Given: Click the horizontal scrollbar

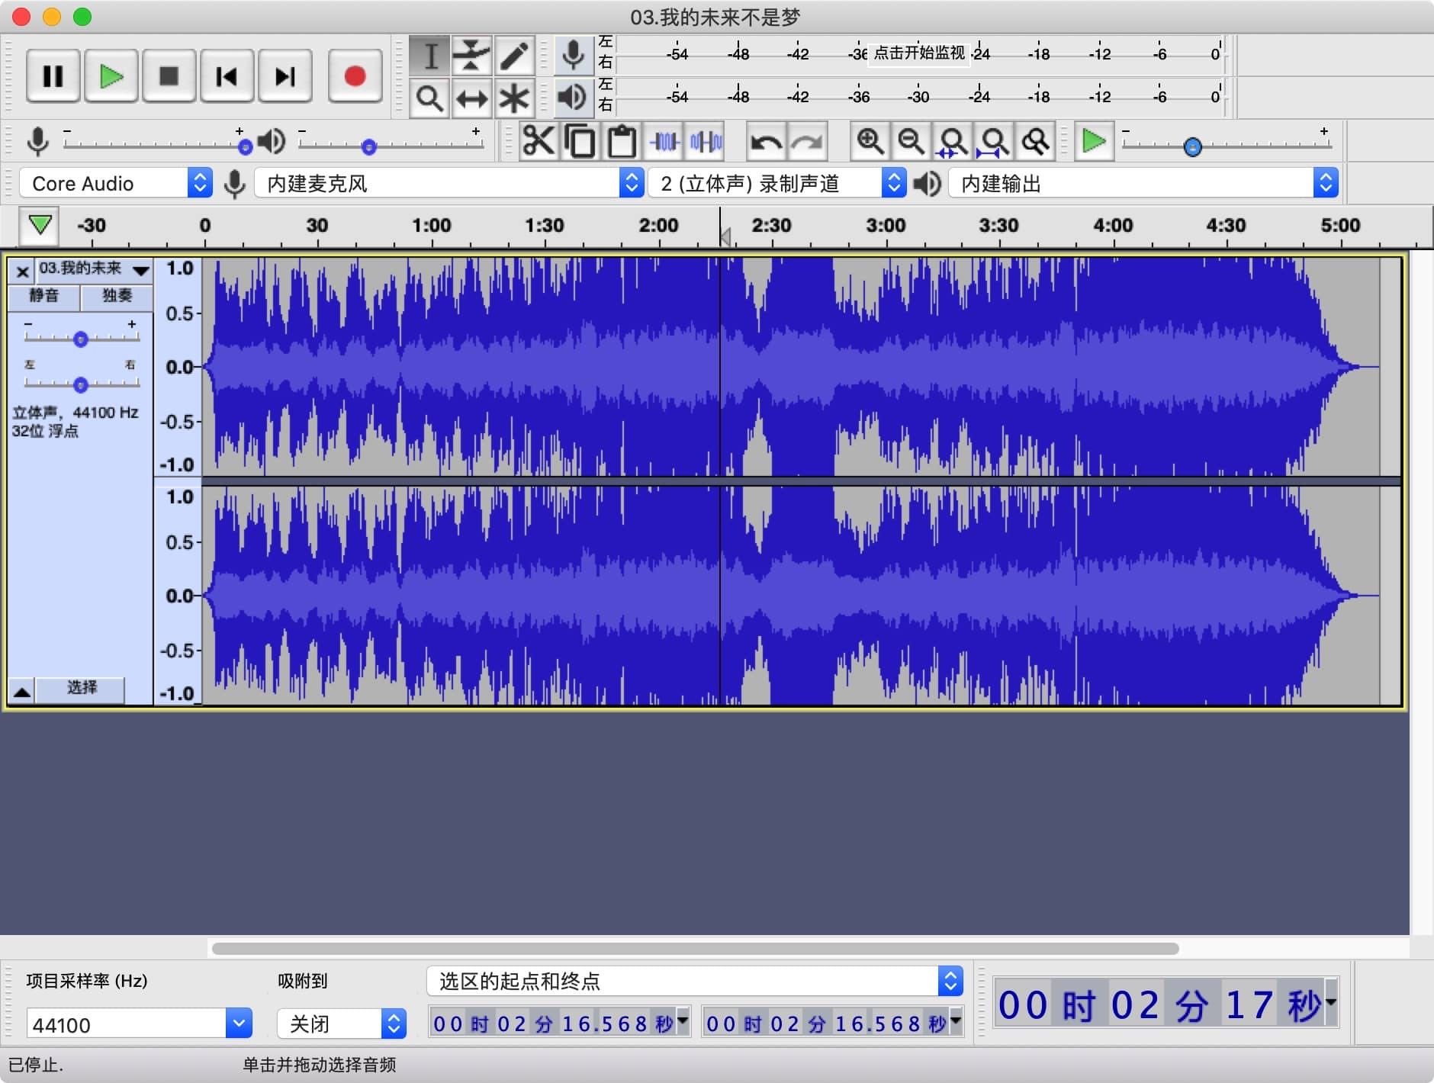Looking at the screenshot, I should click(x=695, y=949).
